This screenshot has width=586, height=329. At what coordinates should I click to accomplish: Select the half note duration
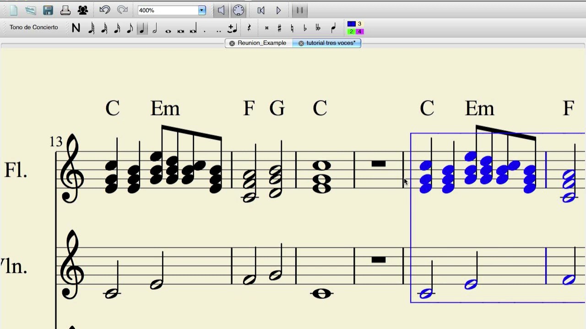tap(155, 28)
